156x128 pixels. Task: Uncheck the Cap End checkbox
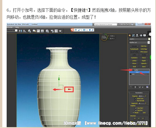[x=136, y=110]
